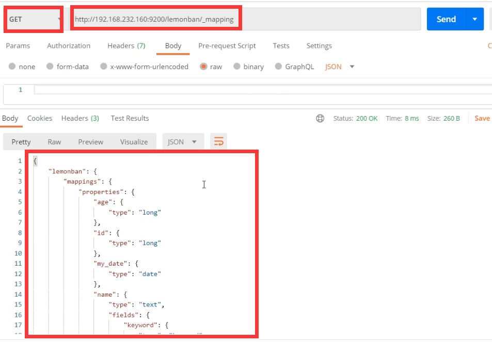Click the word-wrap icon in response toolbar
The image size is (492, 342).
tap(219, 142)
